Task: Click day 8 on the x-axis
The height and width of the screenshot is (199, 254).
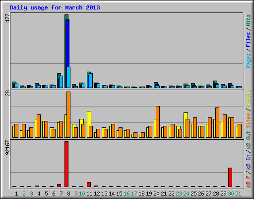Action: [x=68, y=194]
